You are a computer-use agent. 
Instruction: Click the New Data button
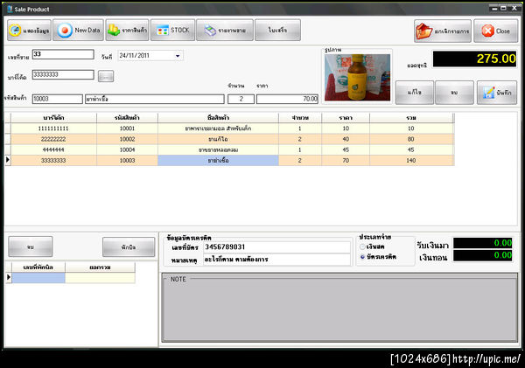pos(79,31)
